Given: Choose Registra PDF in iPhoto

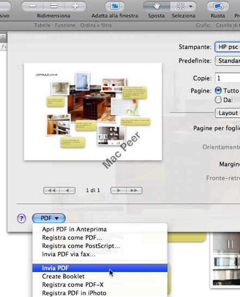Looking at the screenshot, I should point(100,293).
